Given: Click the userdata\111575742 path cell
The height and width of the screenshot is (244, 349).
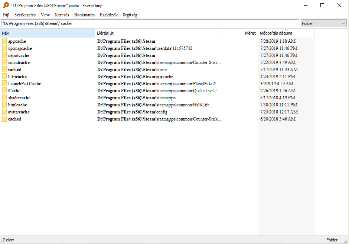Looking at the screenshot, I should coord(145,48).
